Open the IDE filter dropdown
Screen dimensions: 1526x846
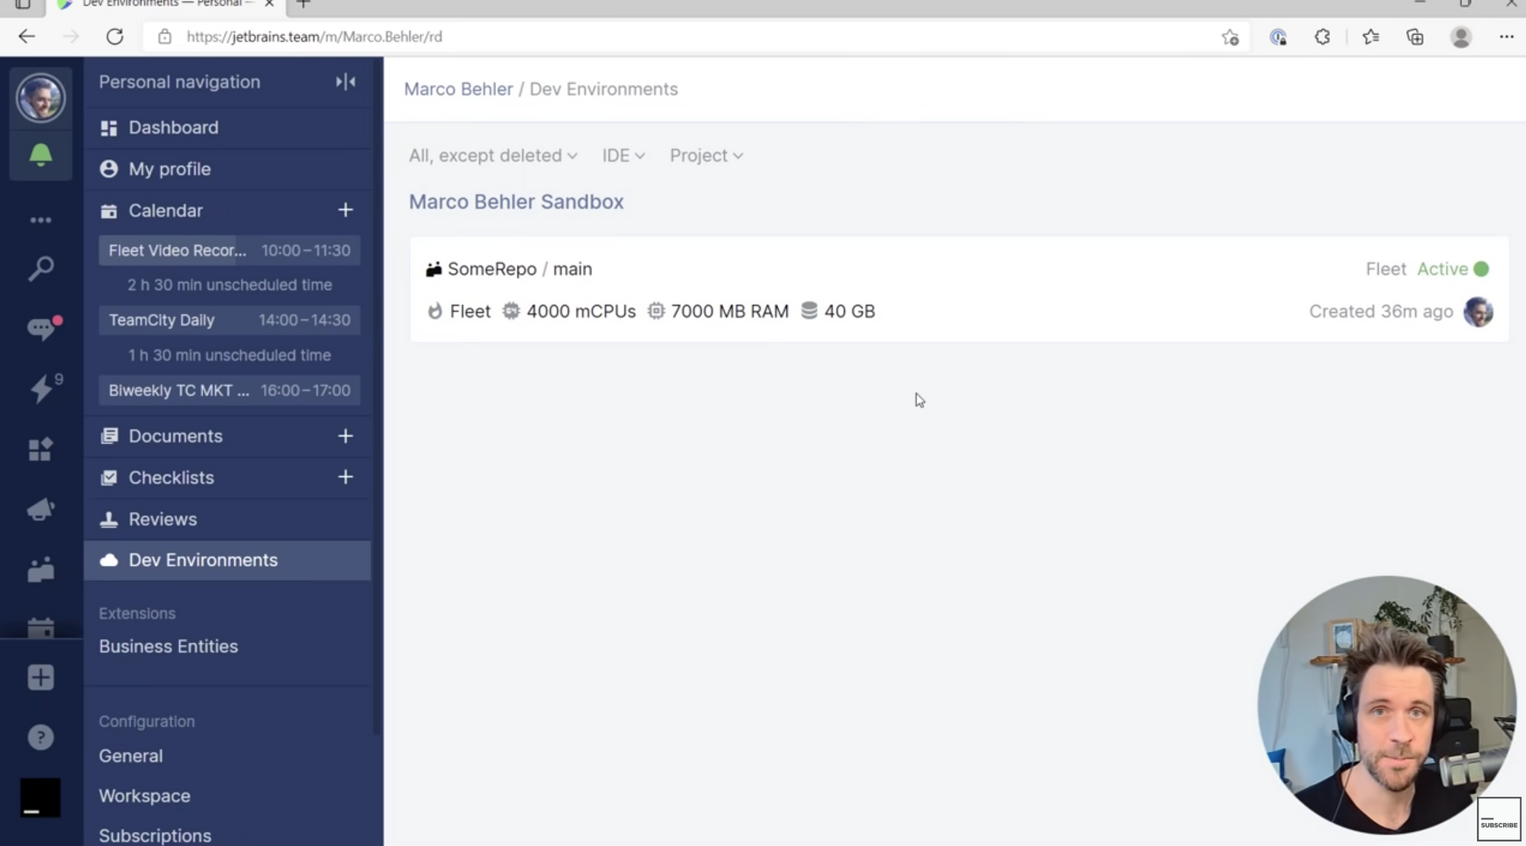coord(623,156)
